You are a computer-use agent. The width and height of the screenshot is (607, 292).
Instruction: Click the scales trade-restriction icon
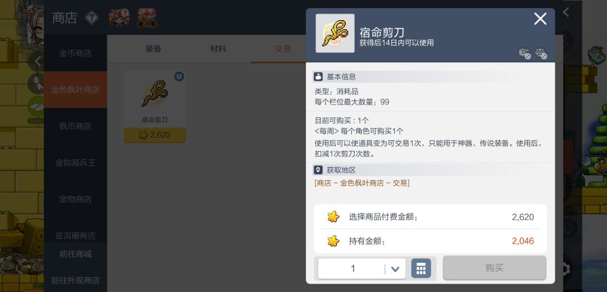point(541,53)
